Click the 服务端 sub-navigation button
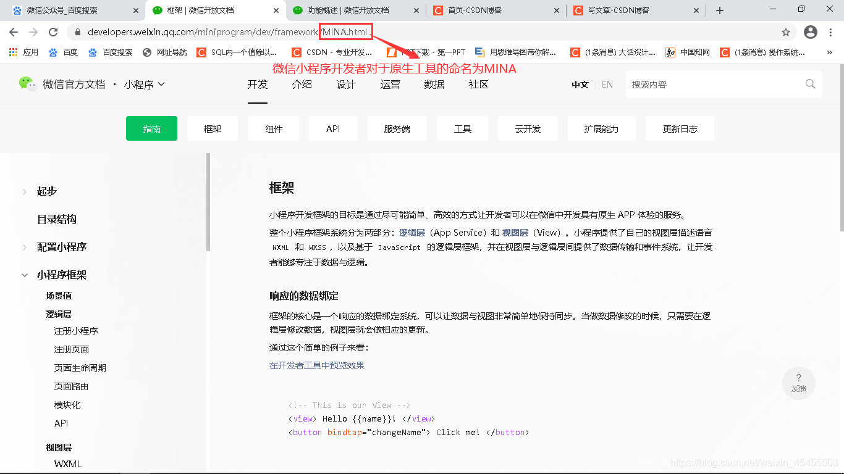Viewport: 844px width, 474px height. [397, 128]
